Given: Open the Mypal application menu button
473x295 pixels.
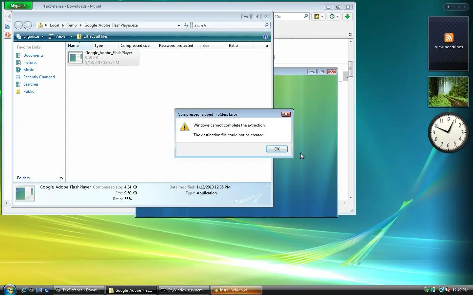Looking at the screenshot, I should (18, 6).
